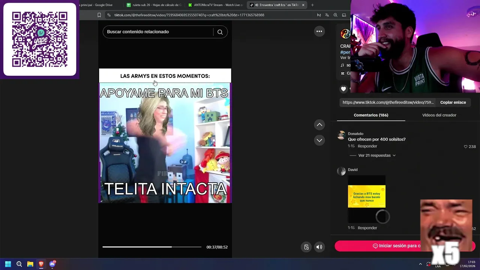The image size is (480, 270).
Task: Reply to Donatelo's comment
Action: [x=367, y=146]
